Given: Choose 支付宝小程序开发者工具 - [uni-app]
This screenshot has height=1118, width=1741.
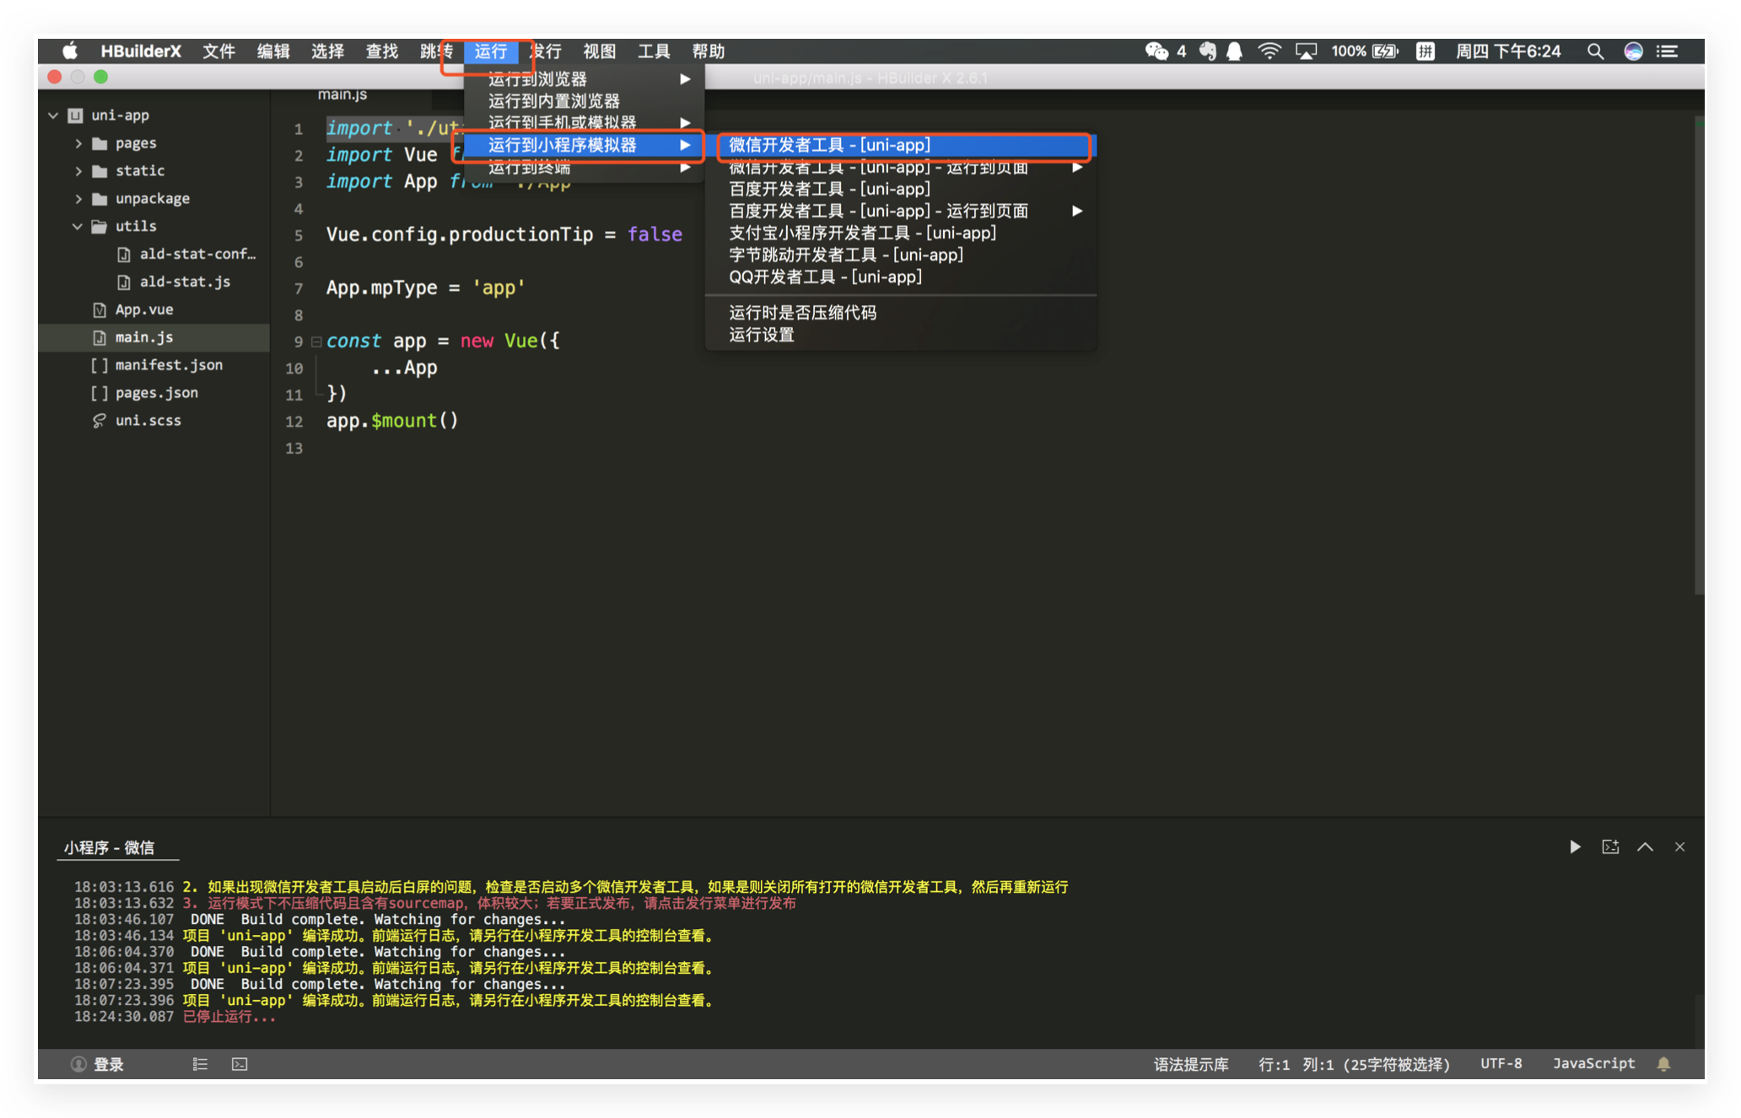Looking at the screenshot, I should tap(901, 233).
